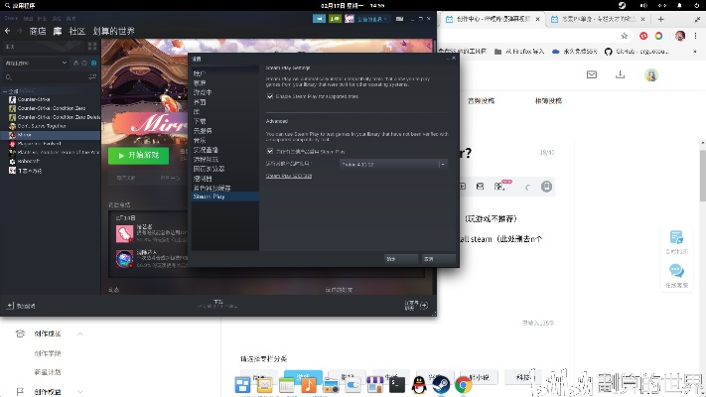Click the Steam icon in the dock
706x397 pixels.
tap(440, 384)
